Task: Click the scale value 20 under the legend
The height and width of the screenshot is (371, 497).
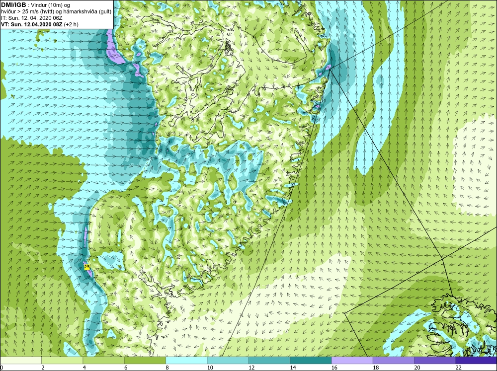Action: (x=417, y=368)
